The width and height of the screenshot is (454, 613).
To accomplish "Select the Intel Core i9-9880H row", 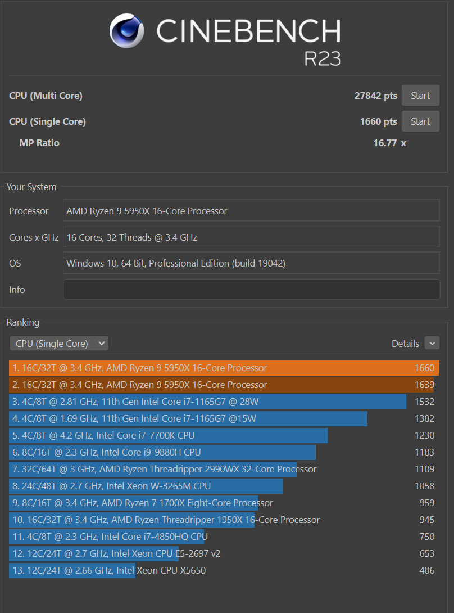I will pyautogui.click(x=224, y=452).
